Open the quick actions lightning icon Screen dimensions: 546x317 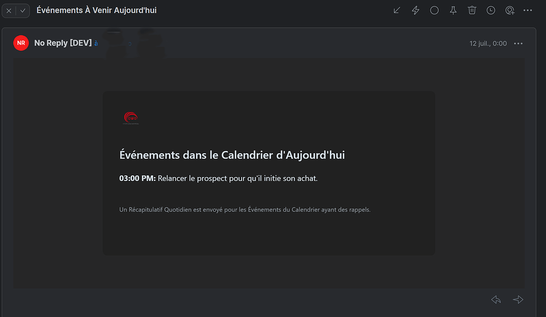click(x=415, y=10)
